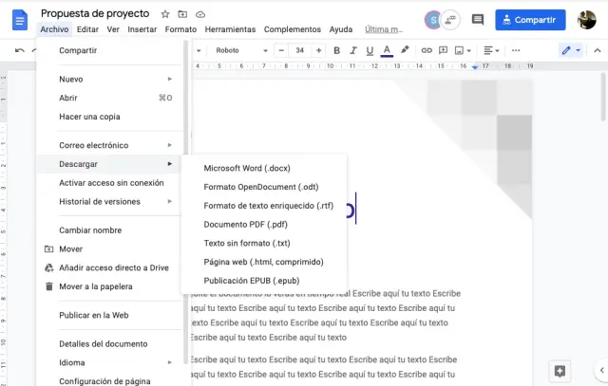Image resolution: width=608 pixels, height=386 pixels.
Task: Choose Microsoft Word (.docx) format
Action: 246,168
